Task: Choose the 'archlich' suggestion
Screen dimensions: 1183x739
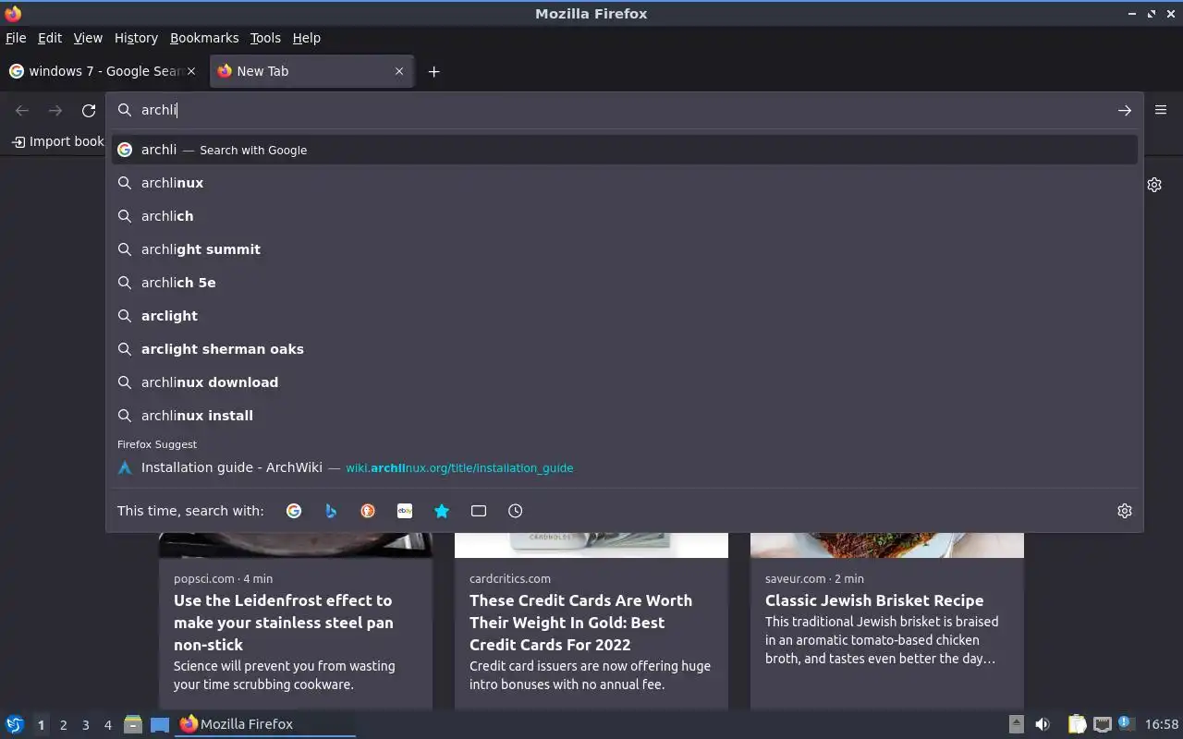Action: pyautogui.click(x=625, y=216)
